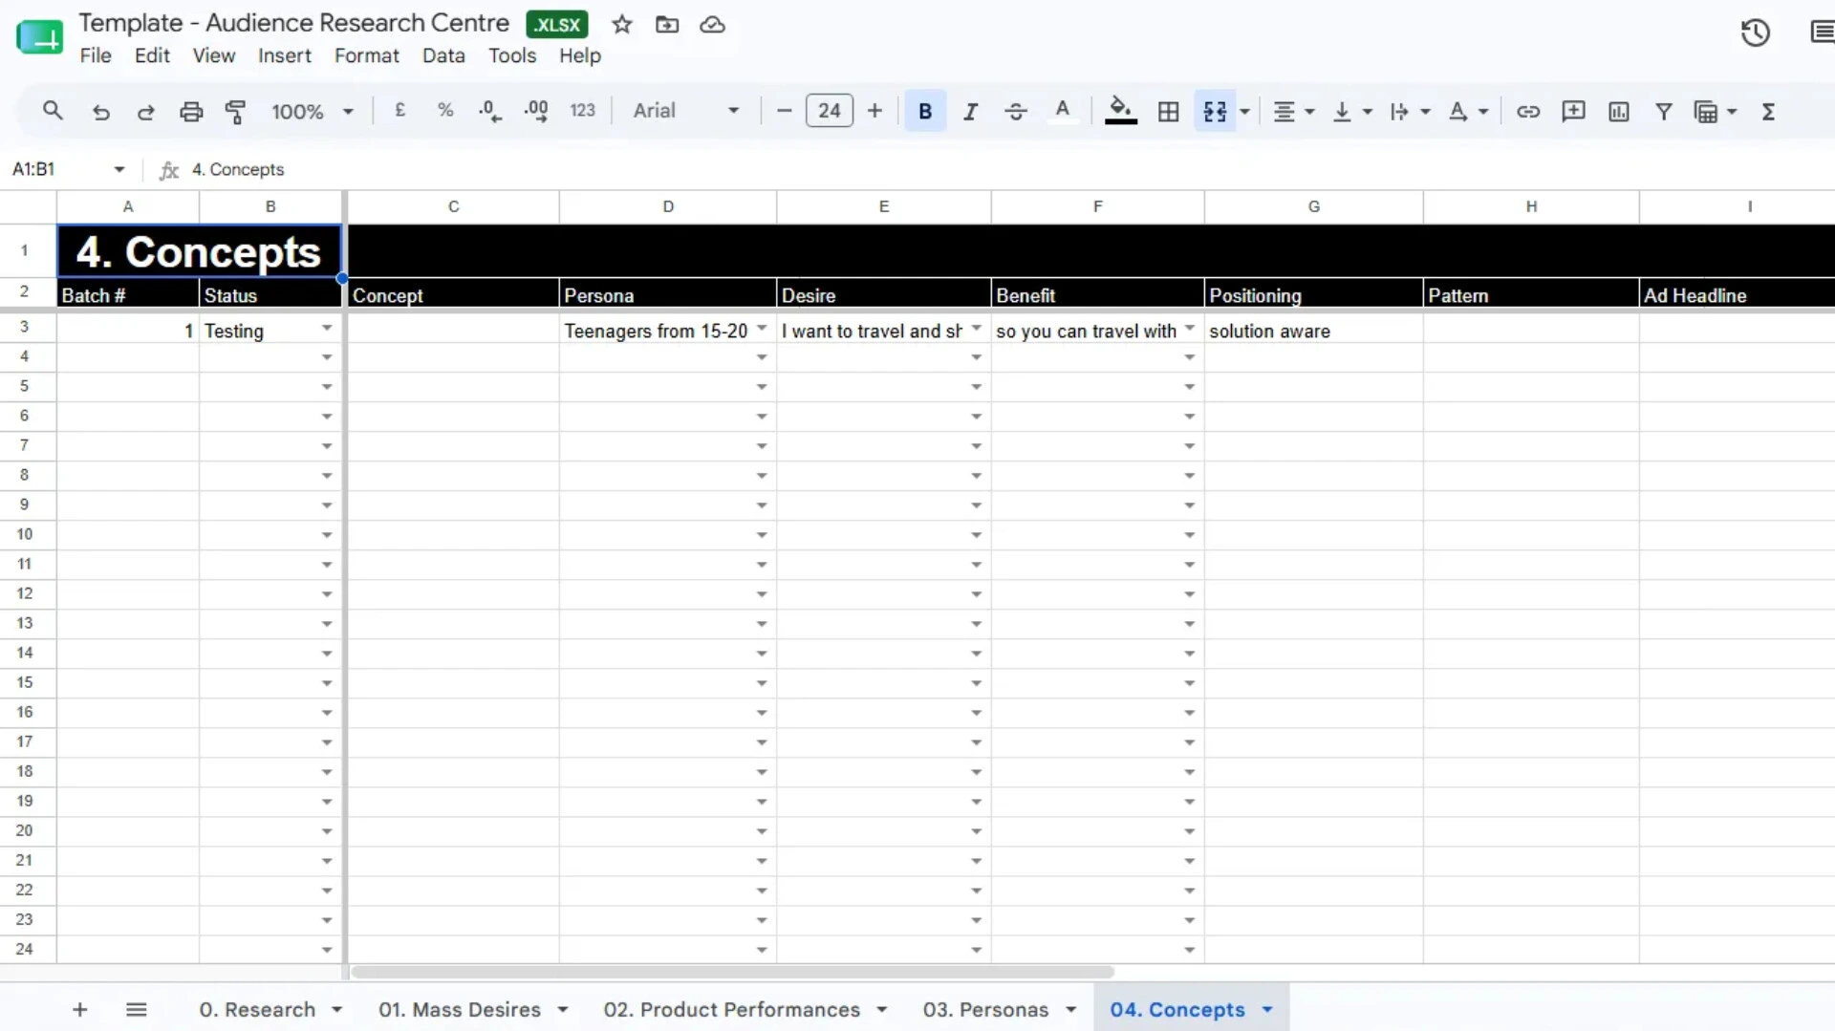The image size is (1835, 1031).
Task: Insert chart icon
Action: point(1618,112)
